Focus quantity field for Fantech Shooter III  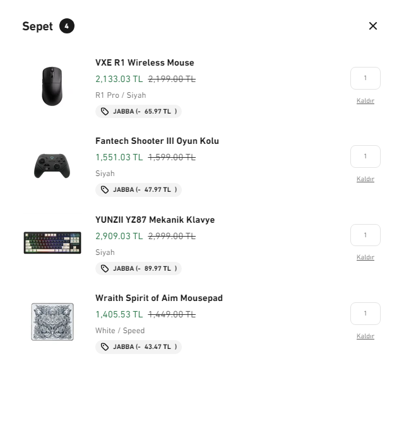pos(365,156)
